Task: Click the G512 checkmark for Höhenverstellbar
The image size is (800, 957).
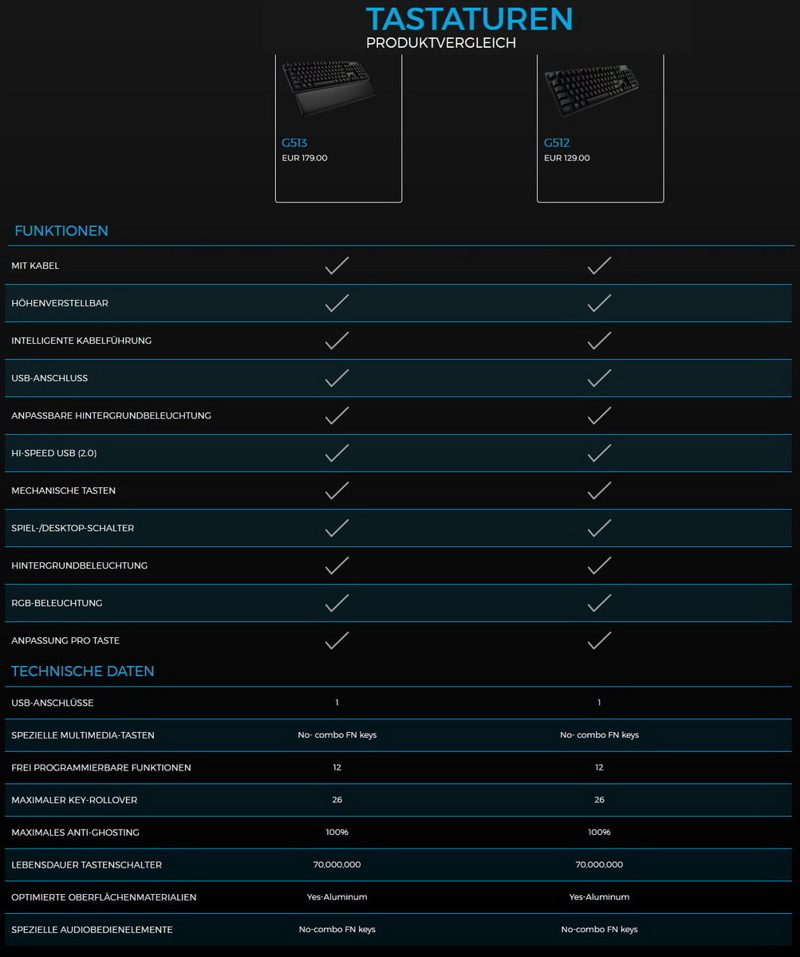Action: 599,303
